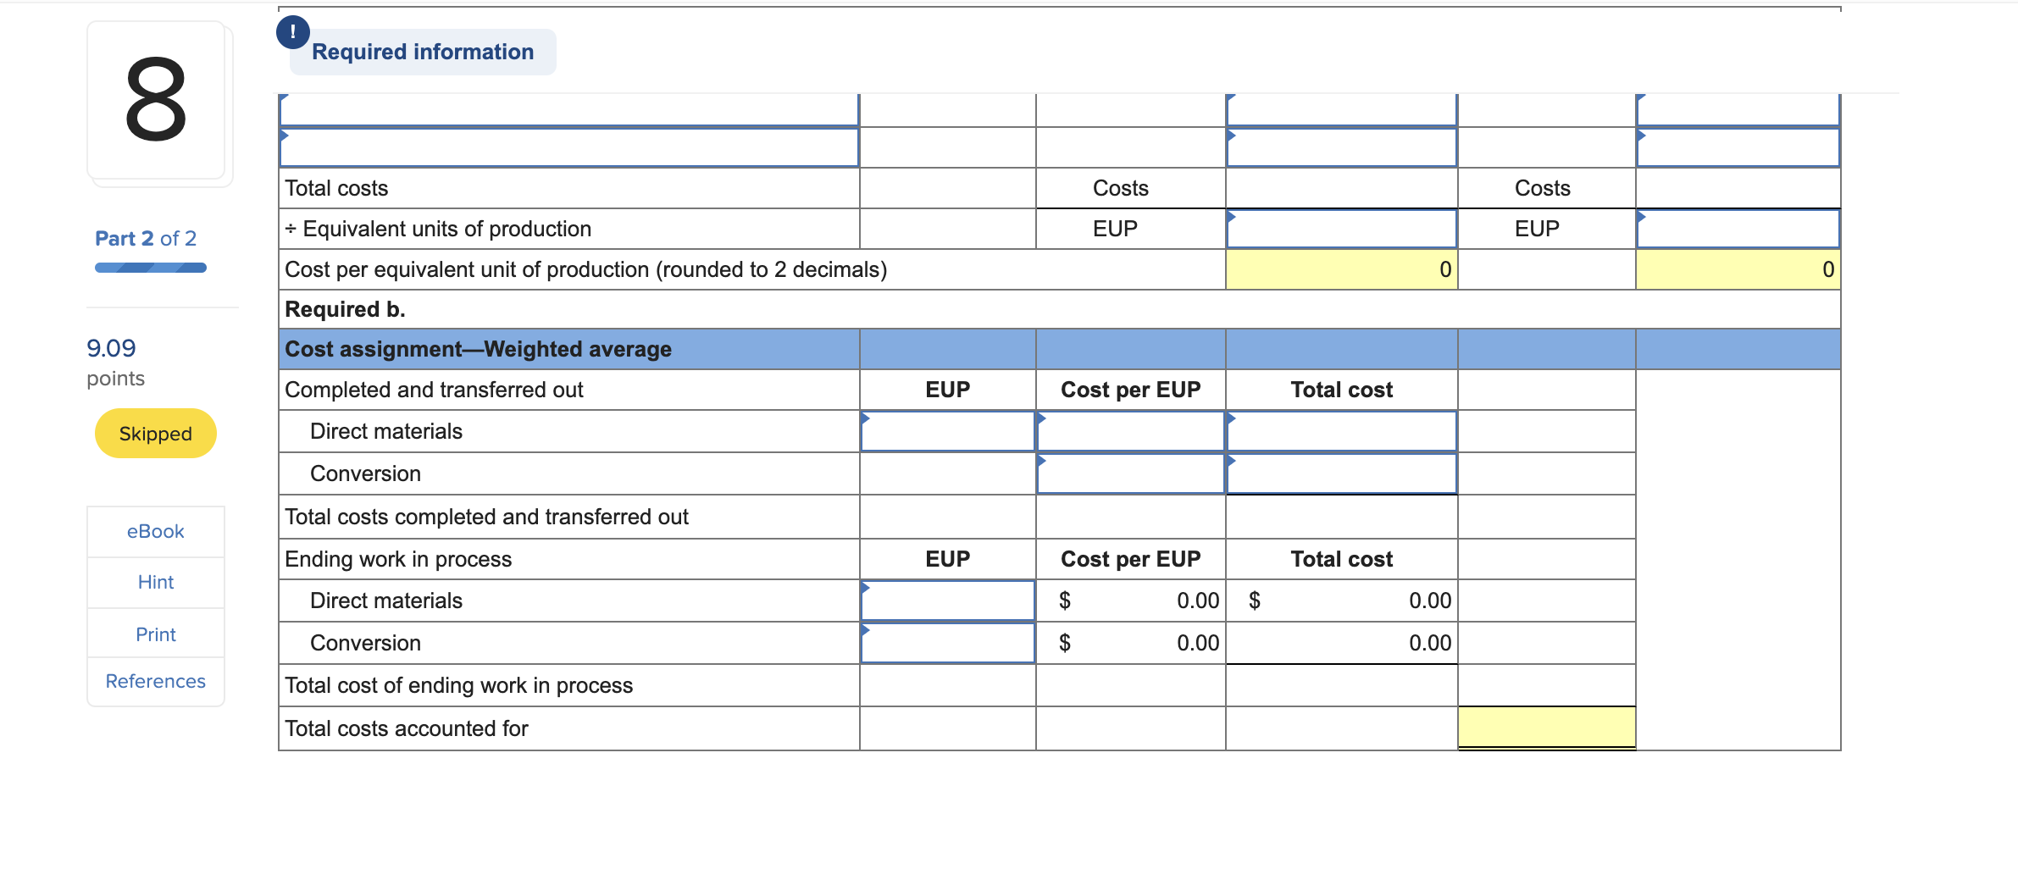2018x869 pixels.
Task: Click Ending work in process Direct materials EUP field
Action: 948,601
